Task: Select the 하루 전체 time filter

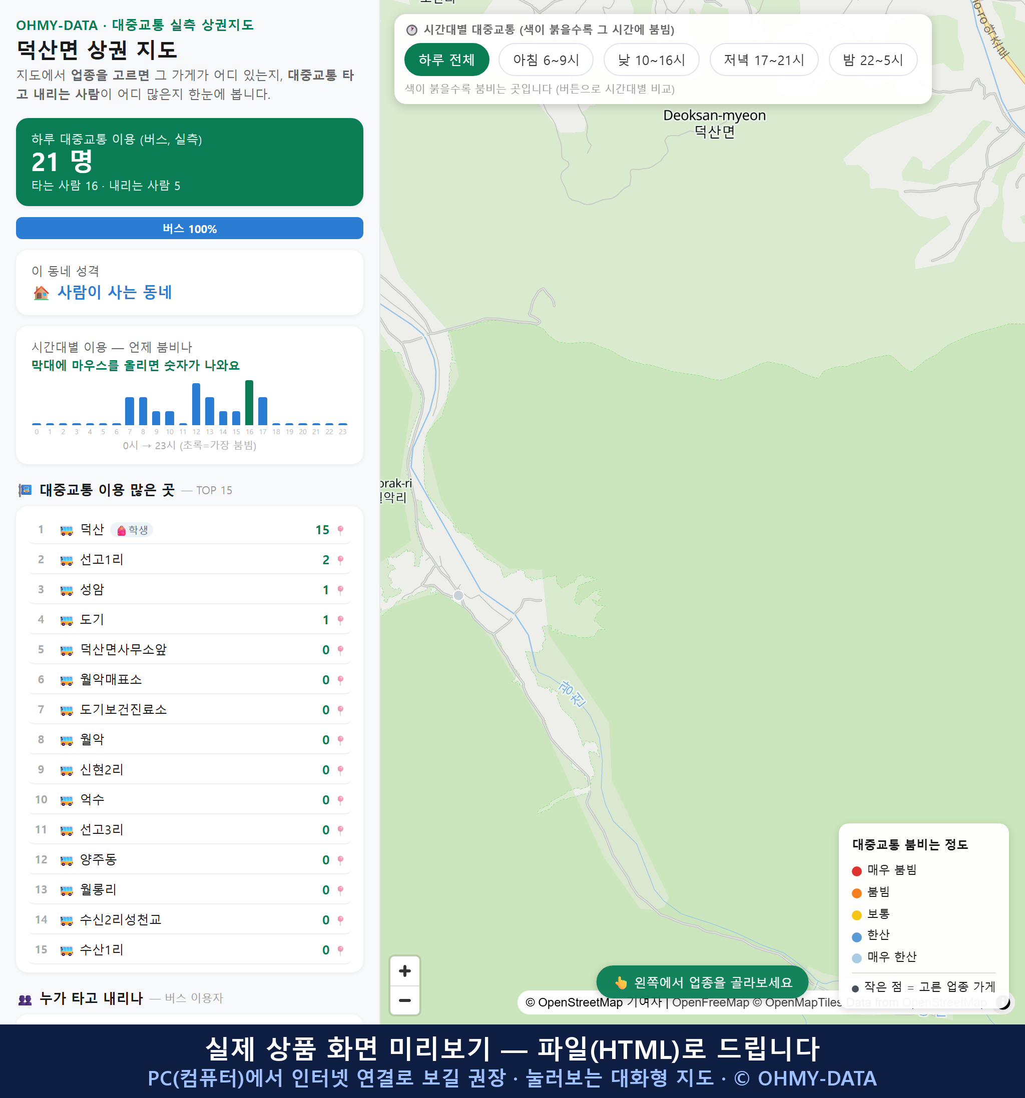Action: [446, 60]
